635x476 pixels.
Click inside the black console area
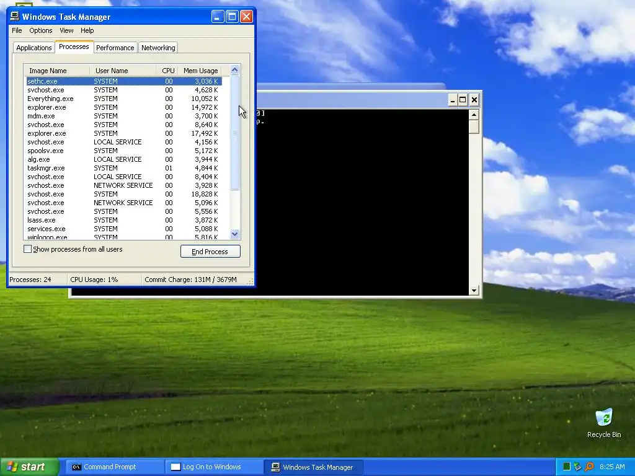362,203
